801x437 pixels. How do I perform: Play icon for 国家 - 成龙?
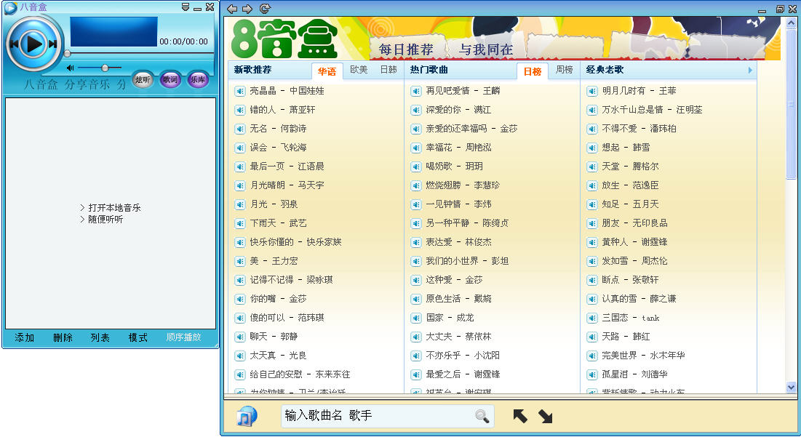[416, 318]
